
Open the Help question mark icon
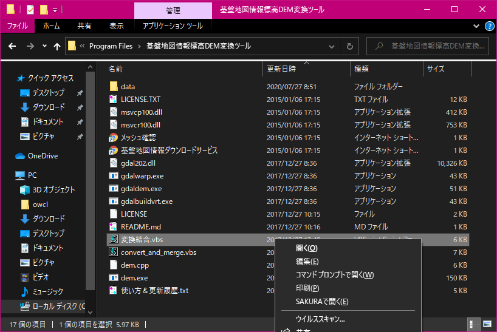pyautogui.click(x=489, y=26)
